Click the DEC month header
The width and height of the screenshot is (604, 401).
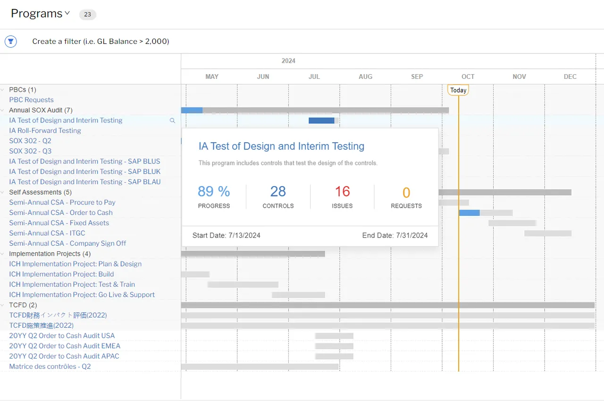tap(570, 77)
